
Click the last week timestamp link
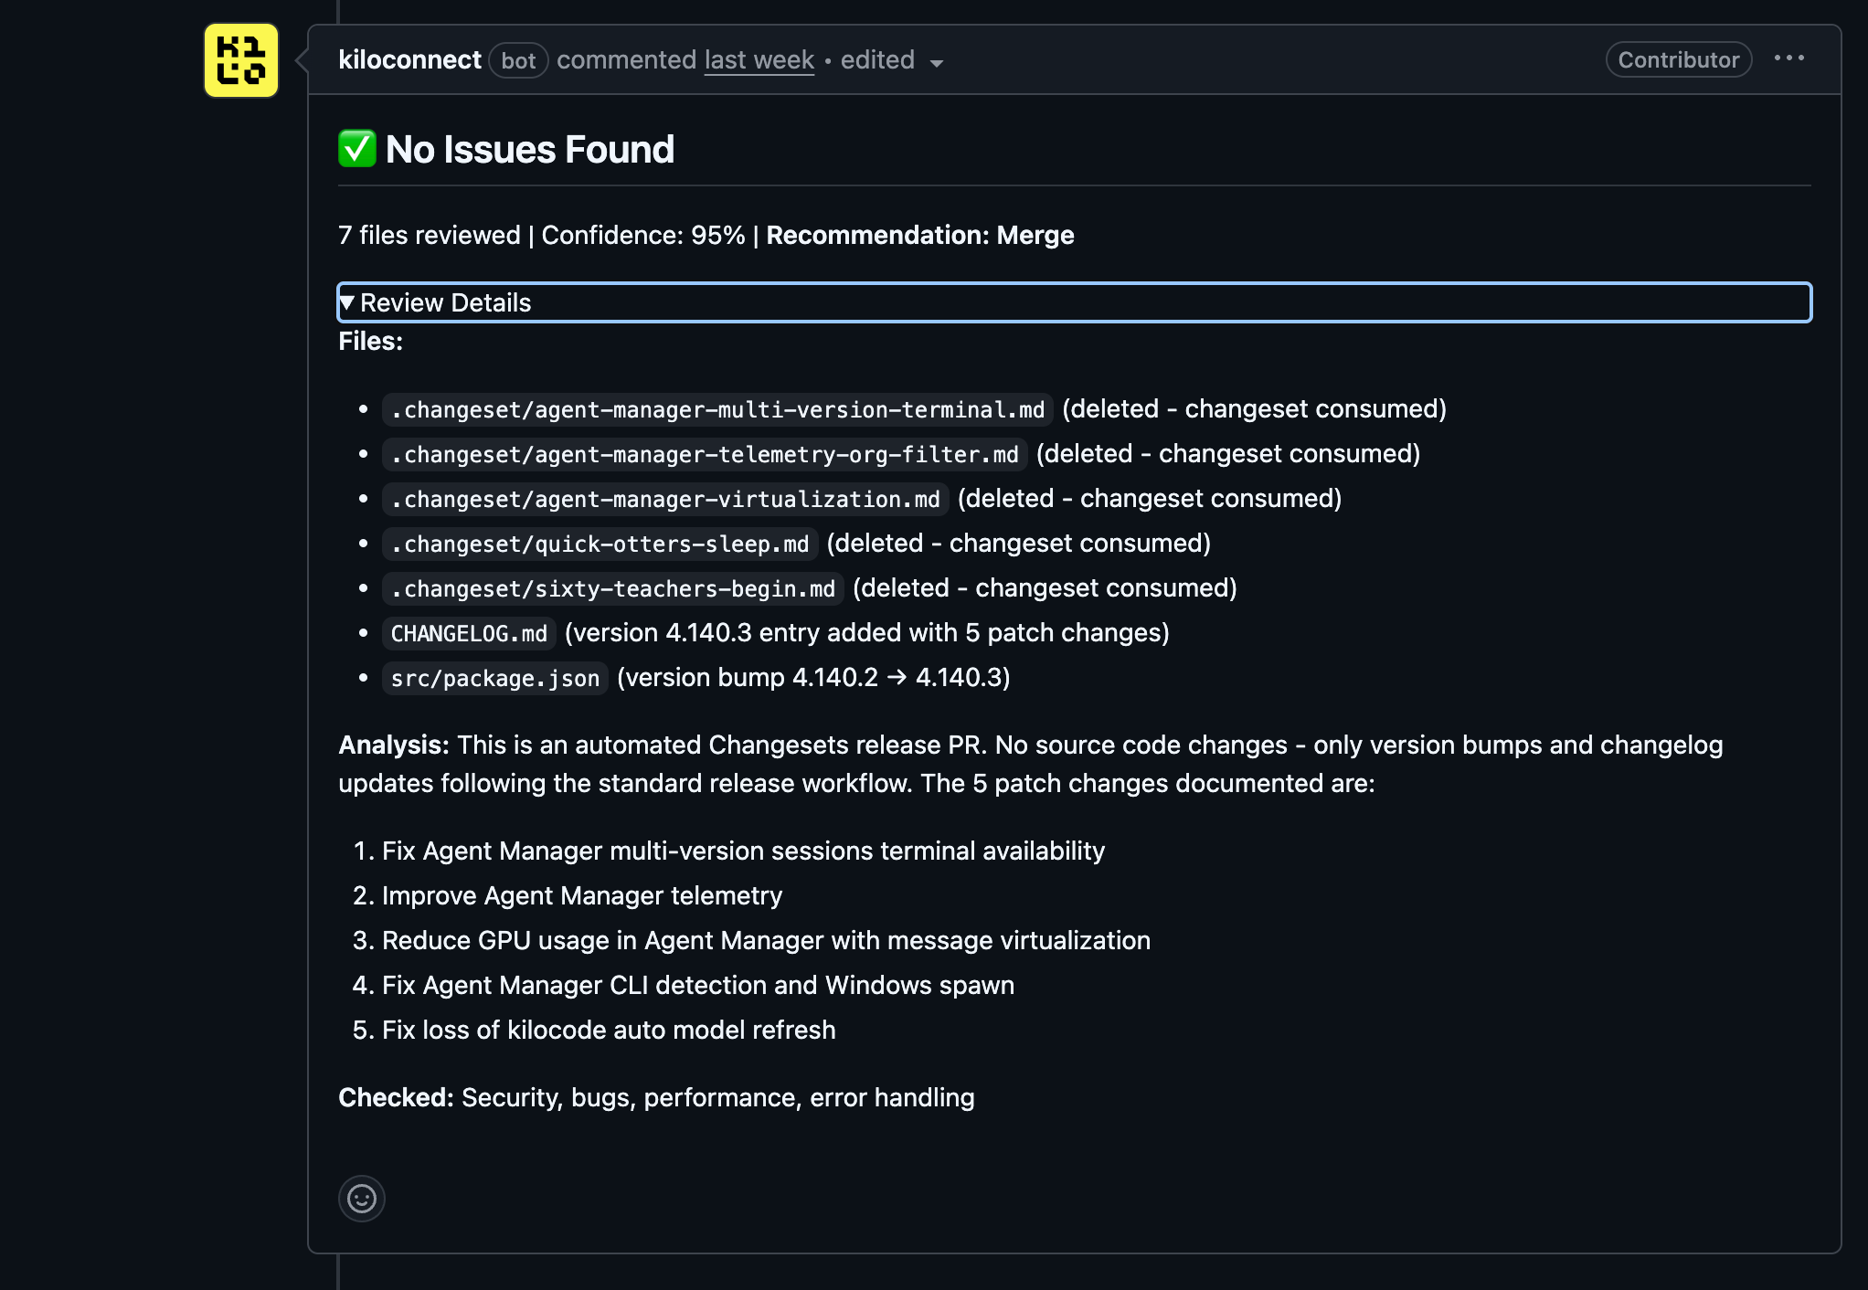coord(759,60)
